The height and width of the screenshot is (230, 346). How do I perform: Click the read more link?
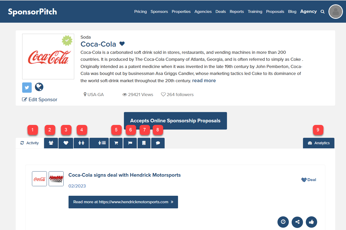204,81
